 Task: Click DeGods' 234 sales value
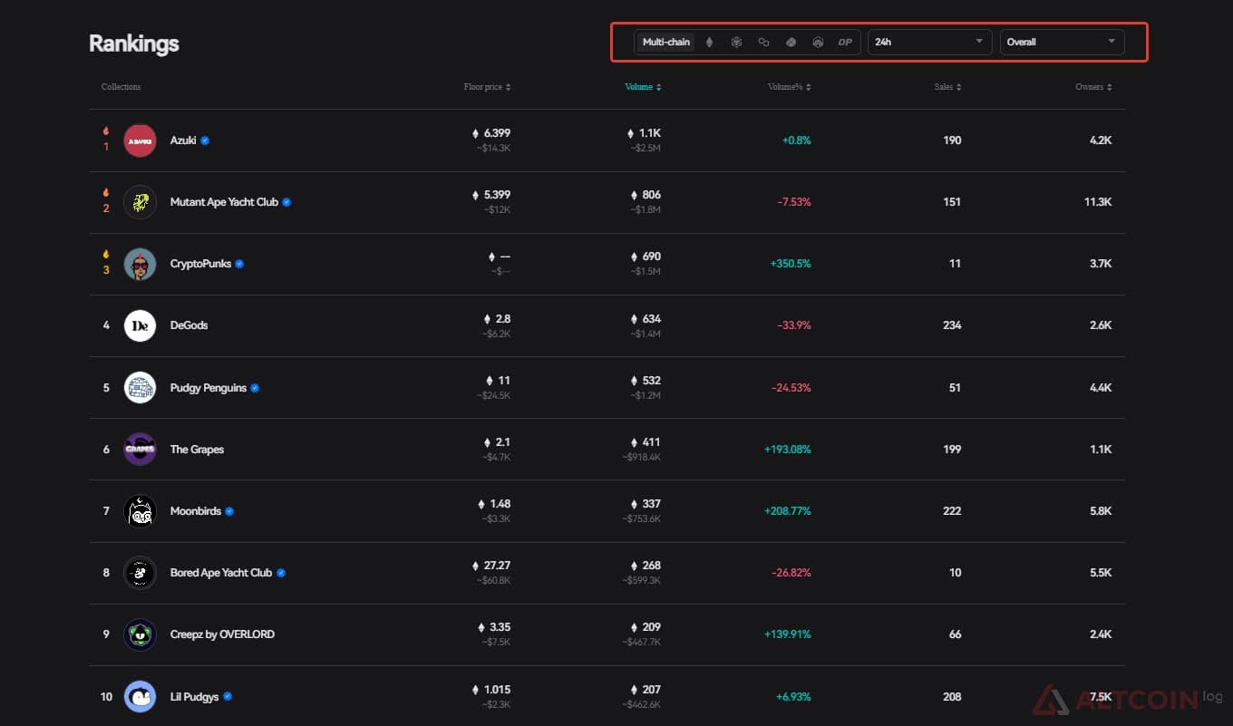952,325
